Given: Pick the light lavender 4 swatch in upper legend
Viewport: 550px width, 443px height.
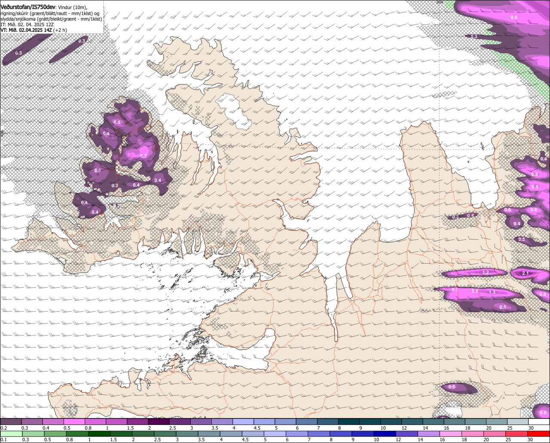Looking at the screenshot, I should click(243, 422).
